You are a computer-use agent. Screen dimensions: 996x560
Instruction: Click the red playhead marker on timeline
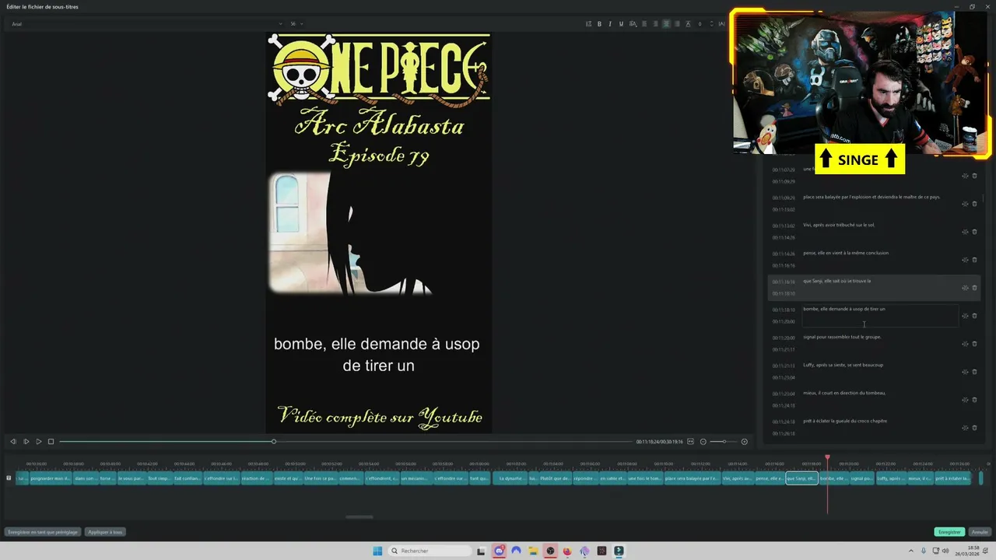[x=827, y=458]
